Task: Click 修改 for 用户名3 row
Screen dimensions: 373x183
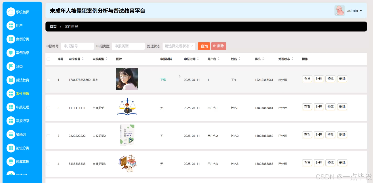Action: click(330, 163)
